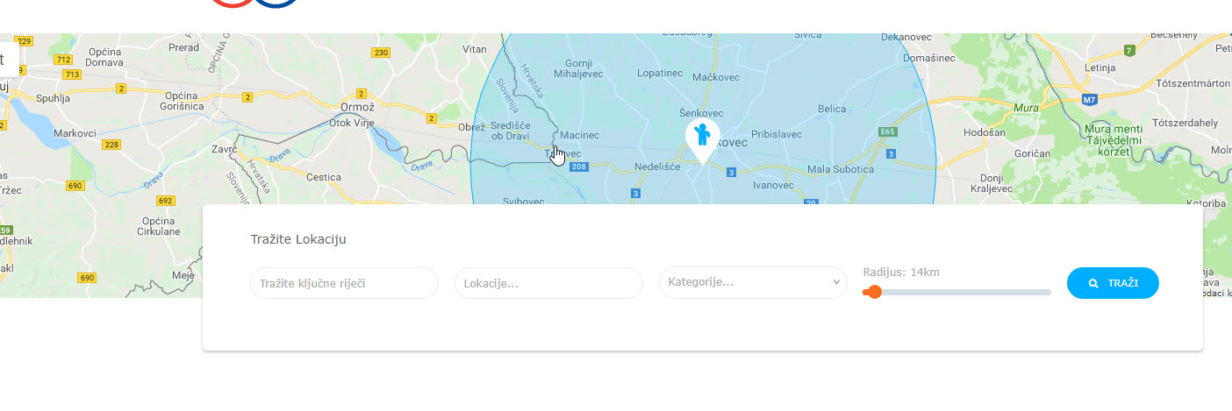Click the M7 motorway shield icon

pos(1089,99)
